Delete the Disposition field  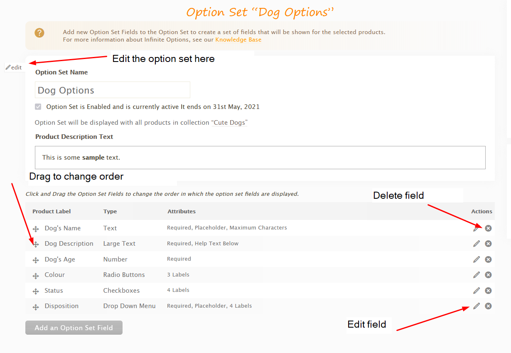pos(488,306)
